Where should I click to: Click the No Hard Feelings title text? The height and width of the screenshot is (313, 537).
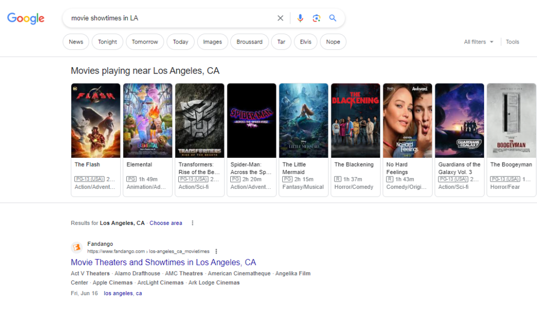pyautogui.click(x=398, y=168)
